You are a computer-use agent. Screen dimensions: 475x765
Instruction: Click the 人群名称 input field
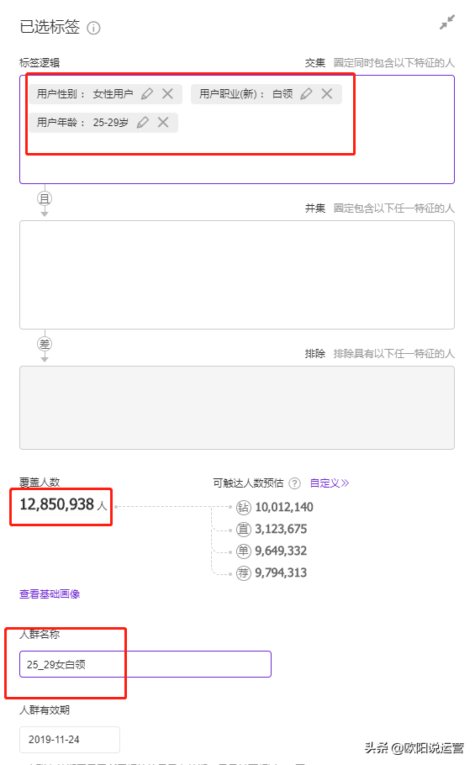(145, 664)
